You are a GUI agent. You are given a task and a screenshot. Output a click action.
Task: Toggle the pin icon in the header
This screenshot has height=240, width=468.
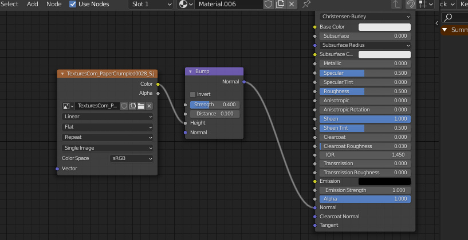tap(307, 4)
